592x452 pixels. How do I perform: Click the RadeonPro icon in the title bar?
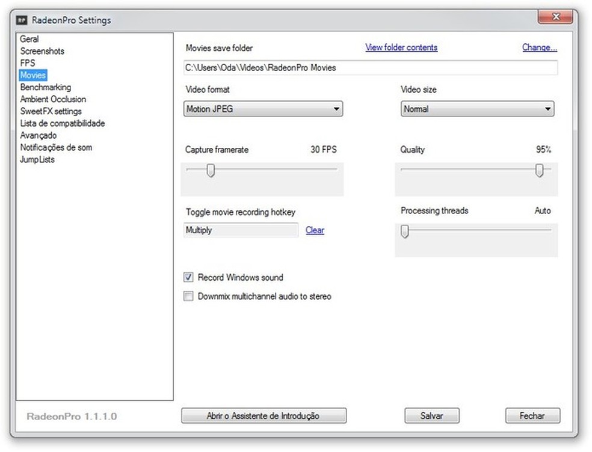click(x=22, y=20)
